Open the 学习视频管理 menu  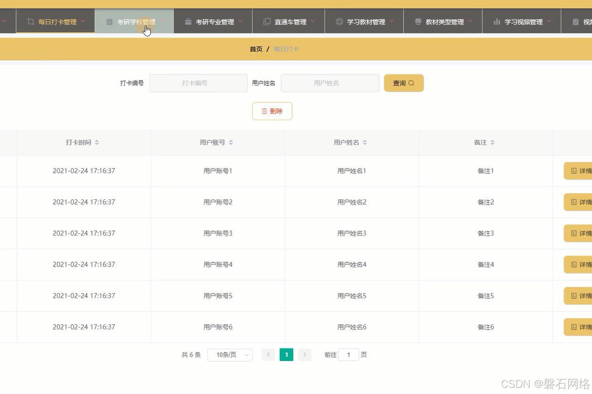pos(522,21)
